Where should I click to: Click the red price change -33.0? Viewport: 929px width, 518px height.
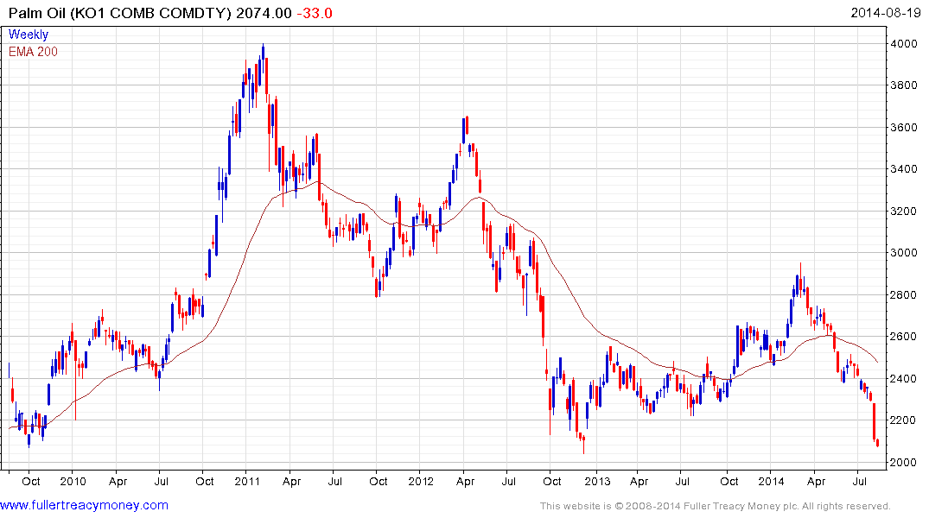[315, 13]
